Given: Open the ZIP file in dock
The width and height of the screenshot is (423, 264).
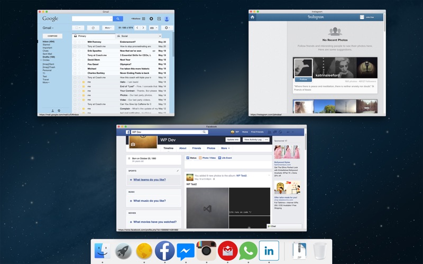Looking at the screenshot, I should coord(299,251).
